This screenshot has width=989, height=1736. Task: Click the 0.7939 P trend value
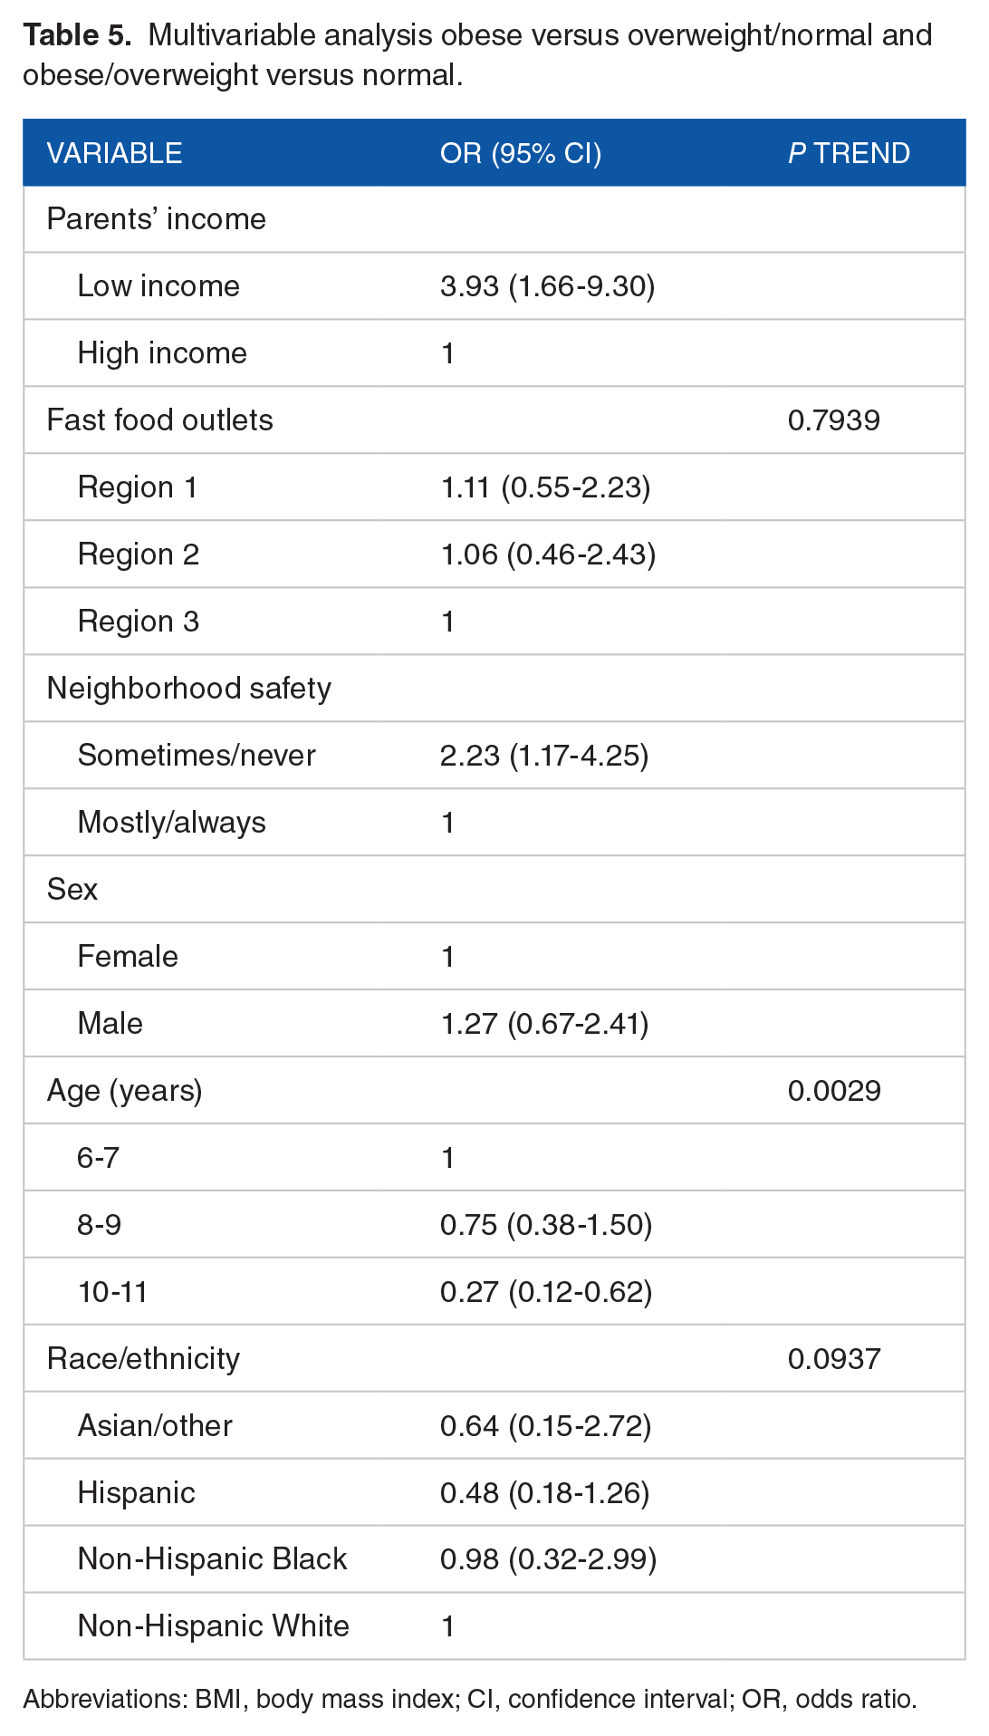[833, 420]
